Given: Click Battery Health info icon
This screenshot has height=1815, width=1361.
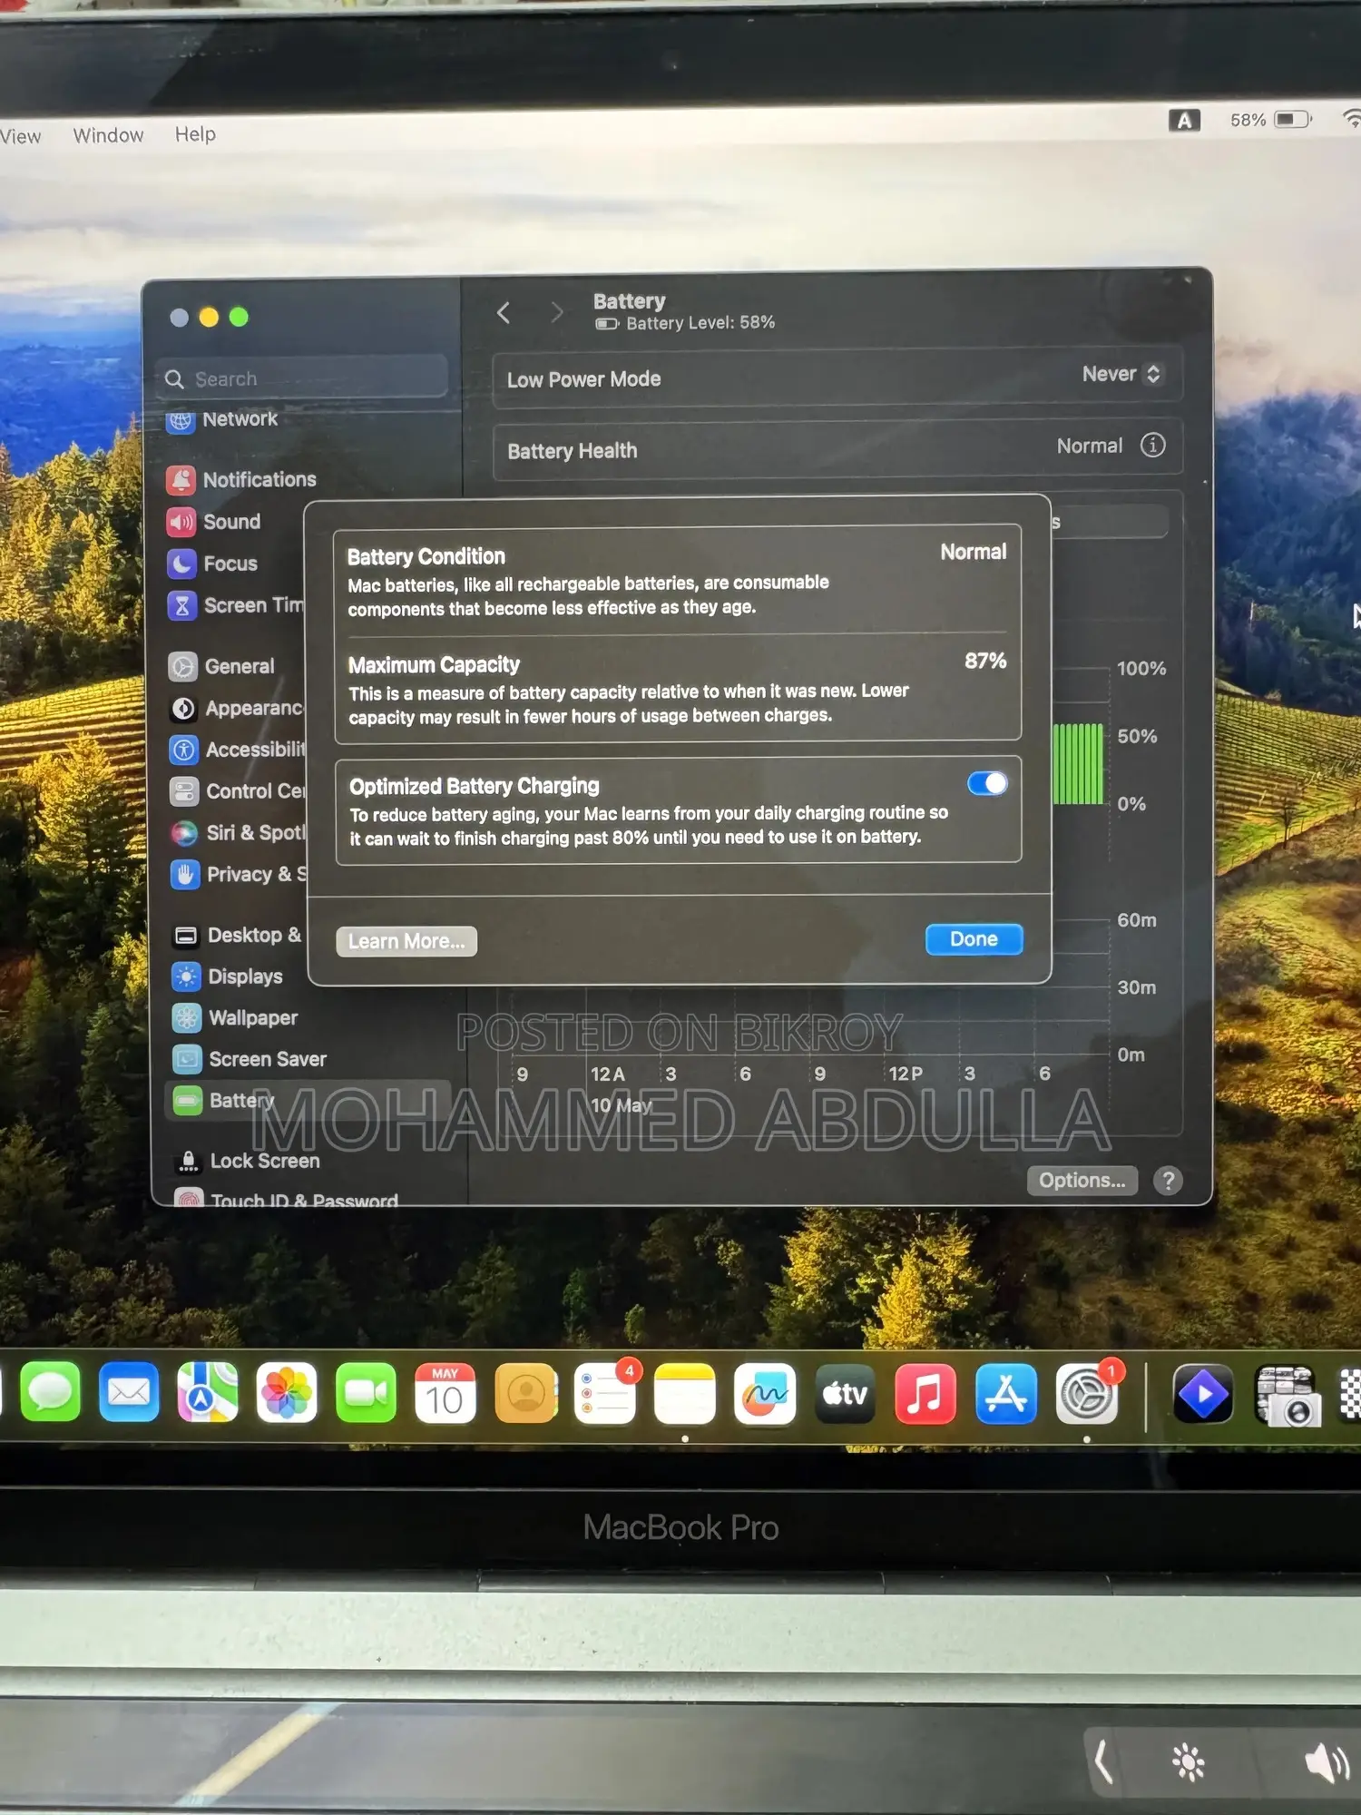Looking at the screenshot, I should point(1152,445).
